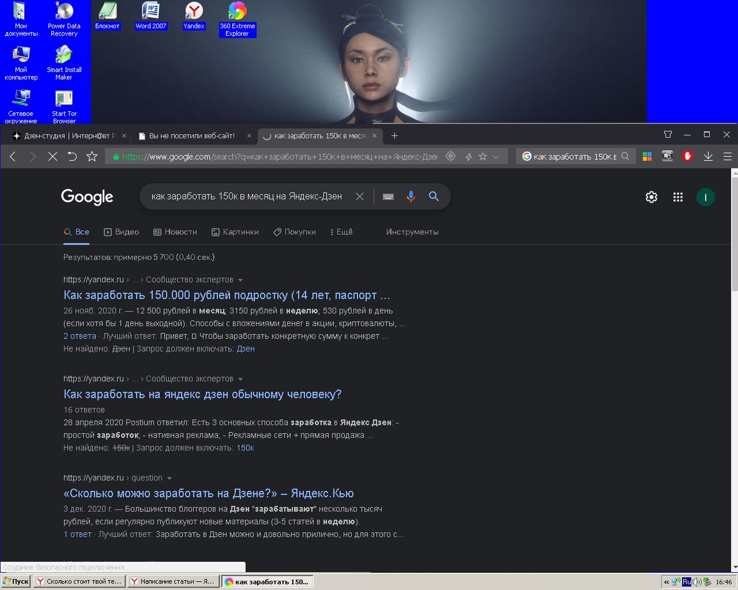
Task: Expand the «Ещё» dropdown in results tabs
Action: coord(342,232)
